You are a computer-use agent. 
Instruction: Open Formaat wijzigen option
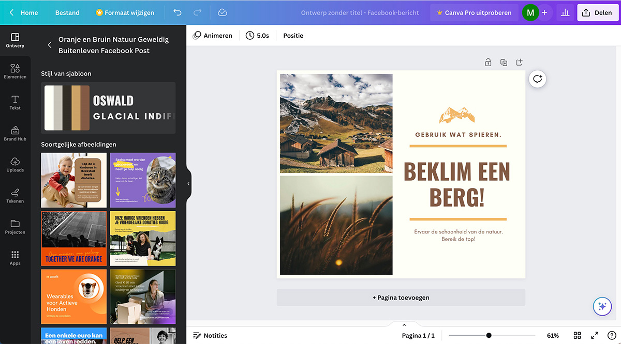[x=125, y=12]
